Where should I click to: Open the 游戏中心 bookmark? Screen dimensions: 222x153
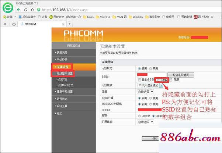point(73,17)
